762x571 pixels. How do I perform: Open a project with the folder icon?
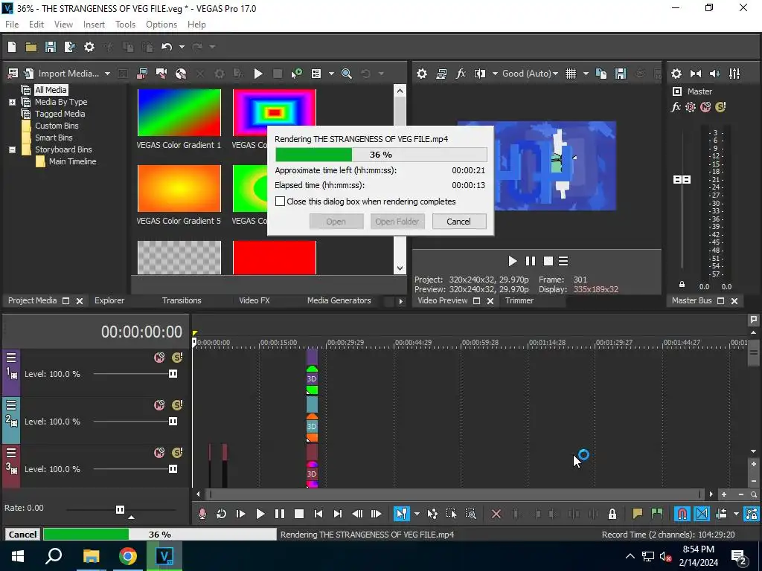coord(31,47)
